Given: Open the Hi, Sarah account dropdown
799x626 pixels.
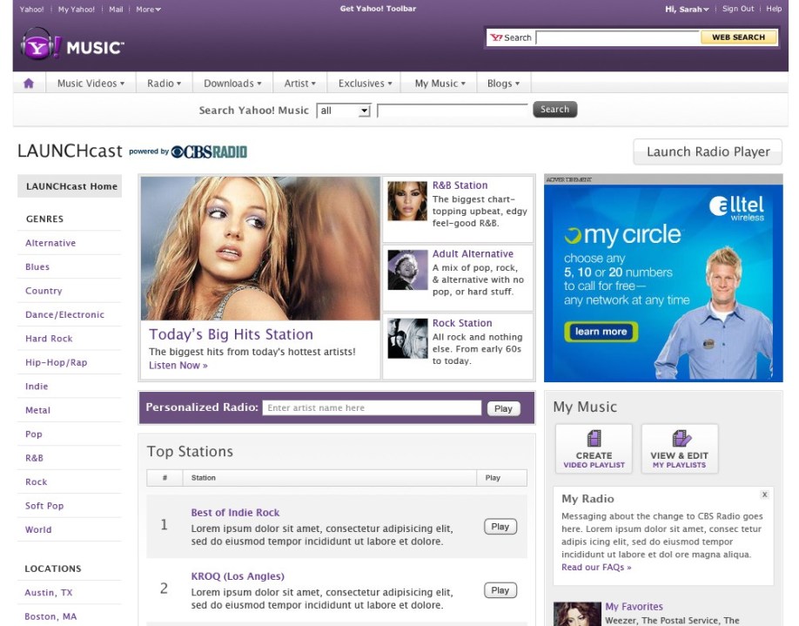Looking at the screenshot, I should [687, 9].
